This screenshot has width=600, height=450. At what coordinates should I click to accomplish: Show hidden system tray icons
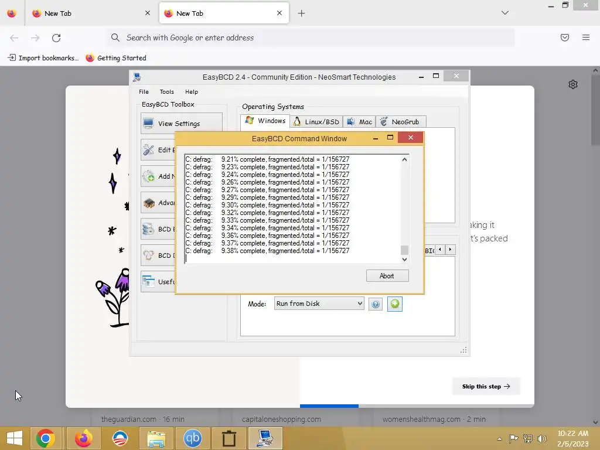[x=499, y=439]
